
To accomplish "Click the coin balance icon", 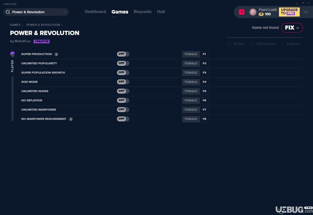I will [261, 14].
